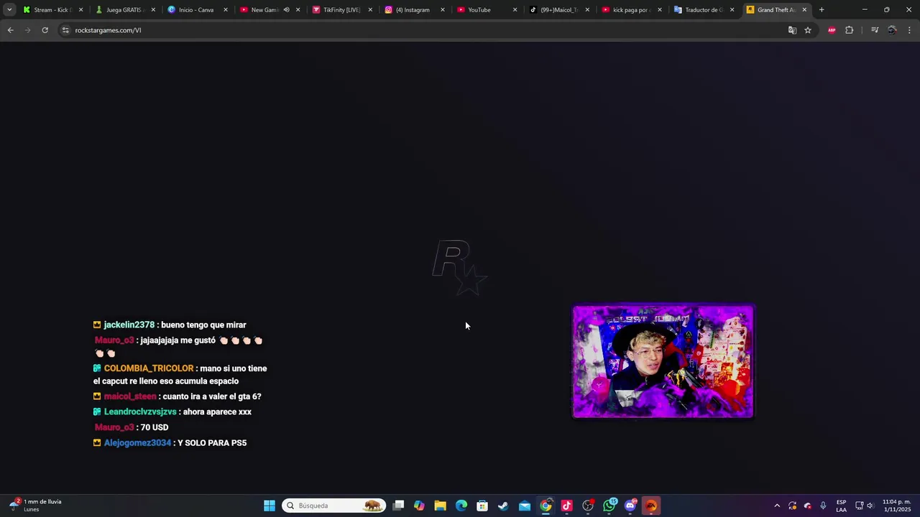The image size is (920, 517).
Task: Open File Explorer from the taskbar
Action: (x=440, y=506)
